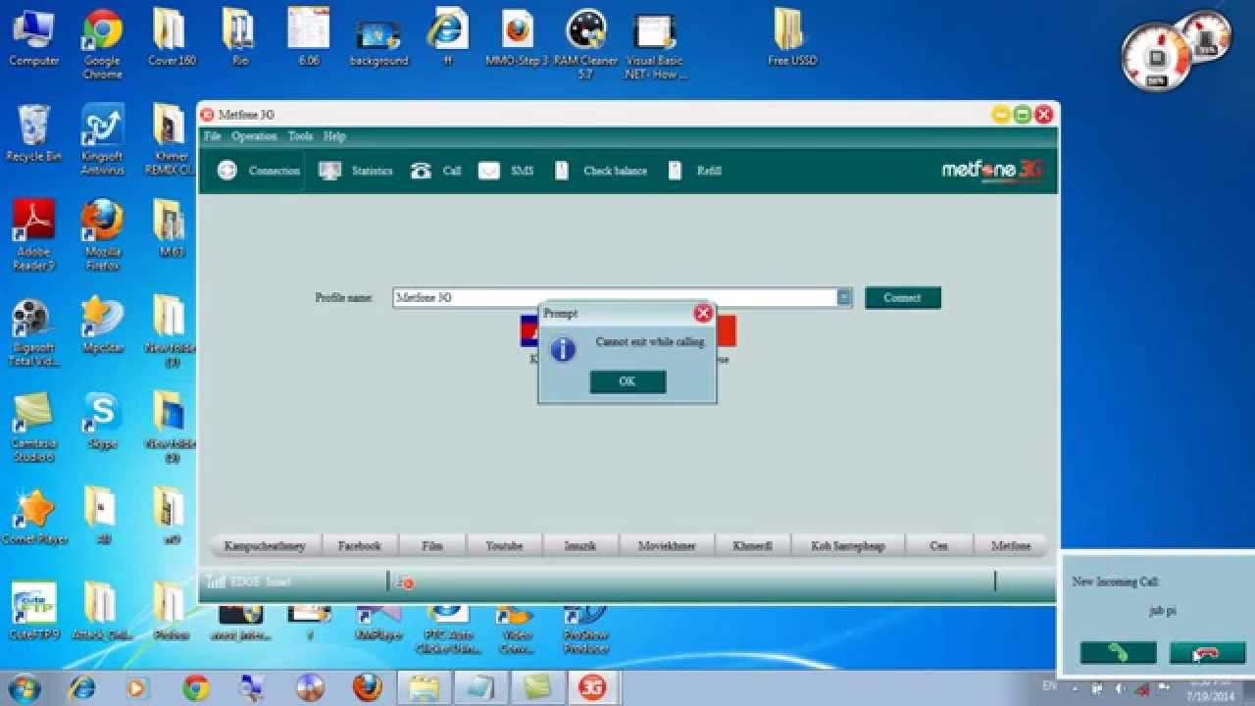This screenshot has width=1255, height=706.
Task: Open the Cen shortcut link
Action: pos(939,545)
